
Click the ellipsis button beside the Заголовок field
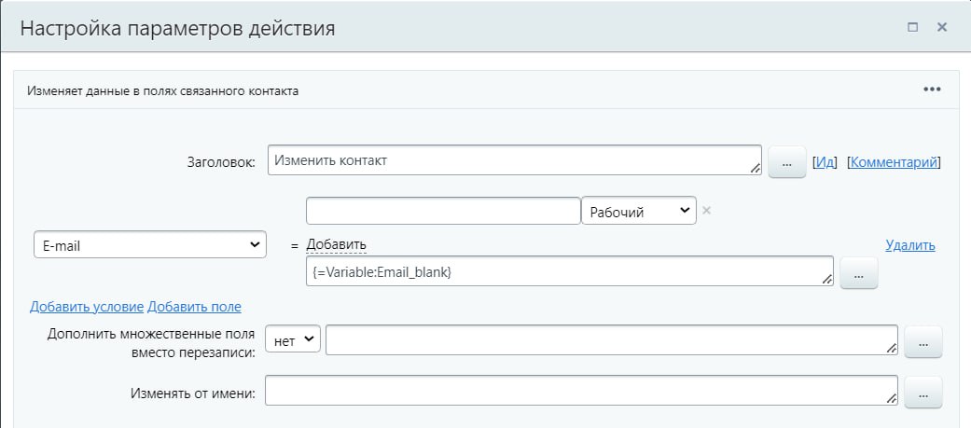coord(786,163)
